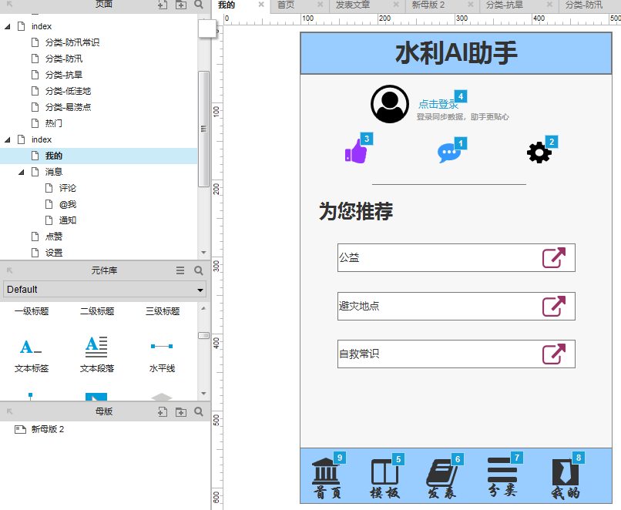Open search in the 页面 panel header

tap(199, 5)
